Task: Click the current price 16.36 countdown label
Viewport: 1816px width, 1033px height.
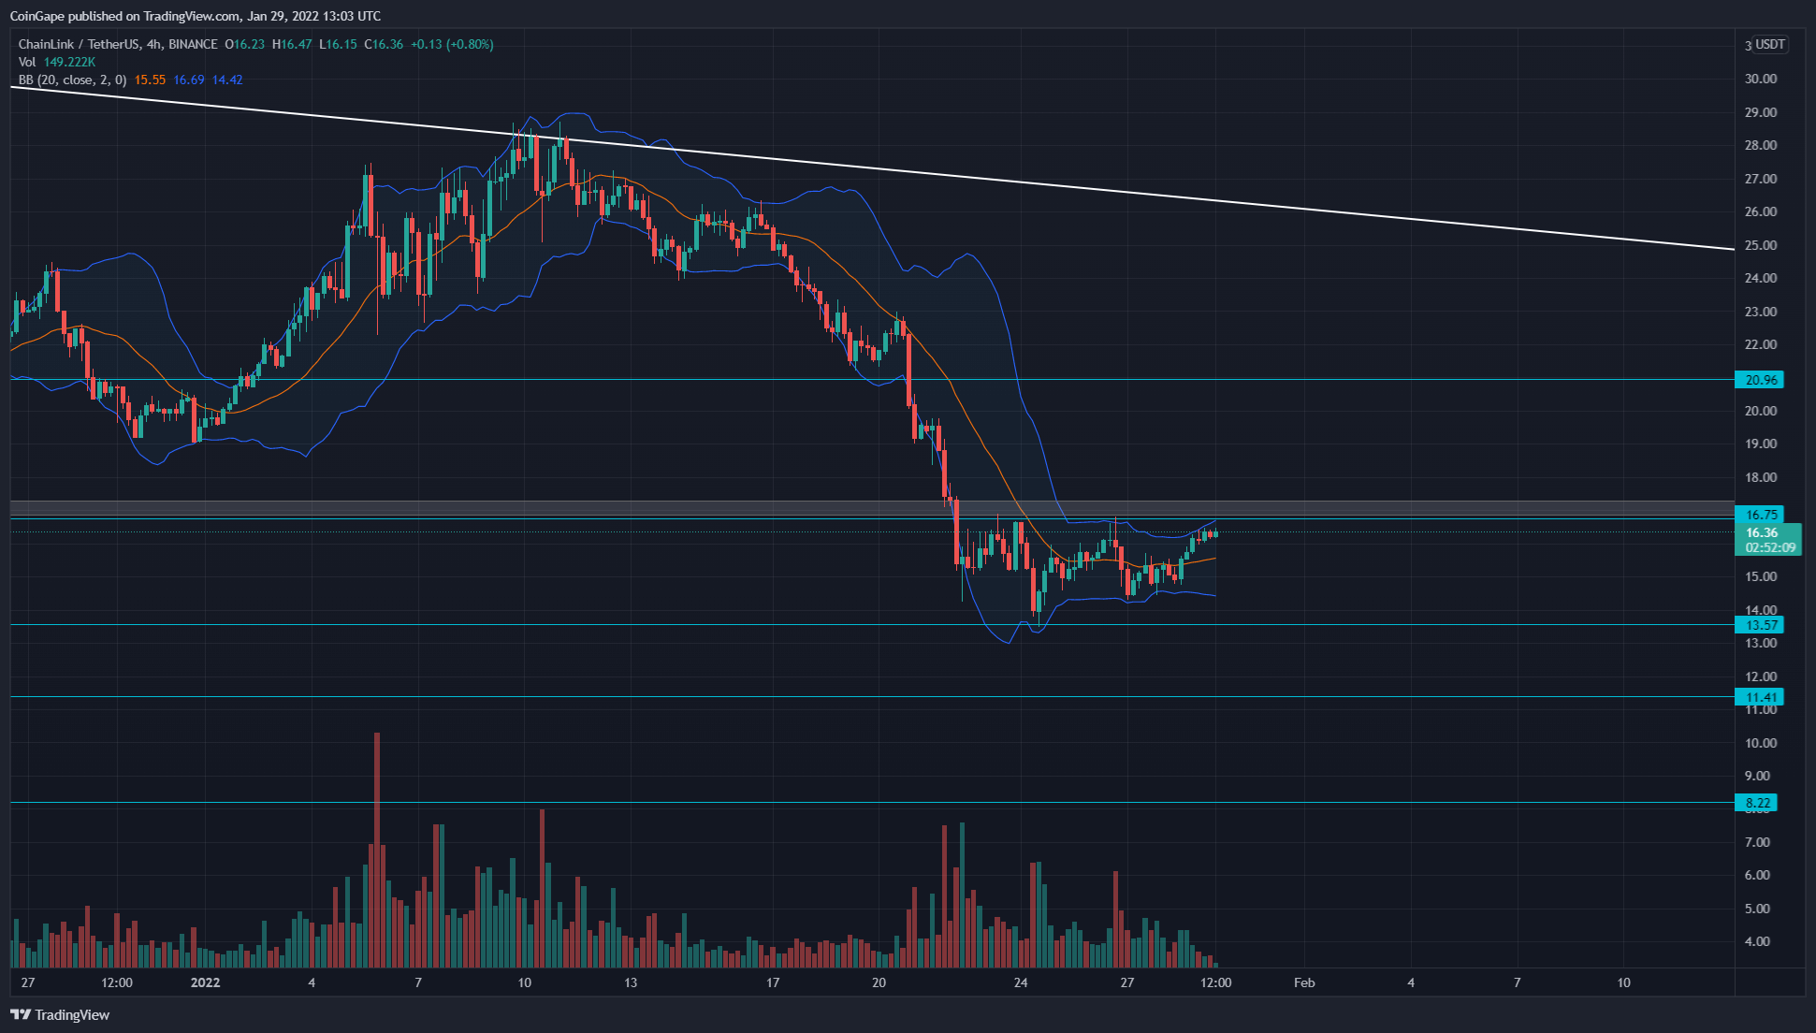Action: point(1766,540)
